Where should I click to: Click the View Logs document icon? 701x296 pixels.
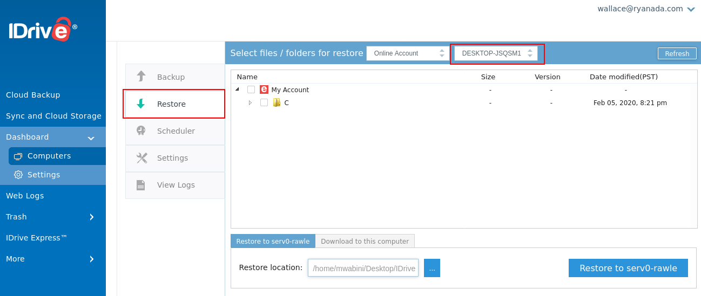coord(141,185)
